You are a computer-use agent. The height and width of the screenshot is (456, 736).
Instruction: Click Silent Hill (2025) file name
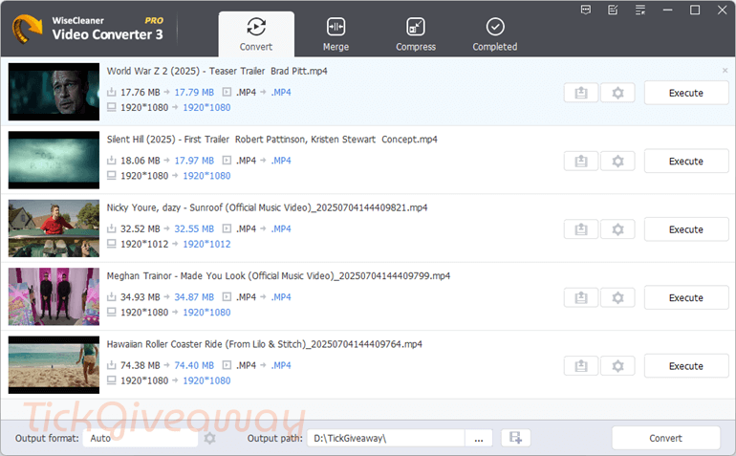click(x=271, y=140)
